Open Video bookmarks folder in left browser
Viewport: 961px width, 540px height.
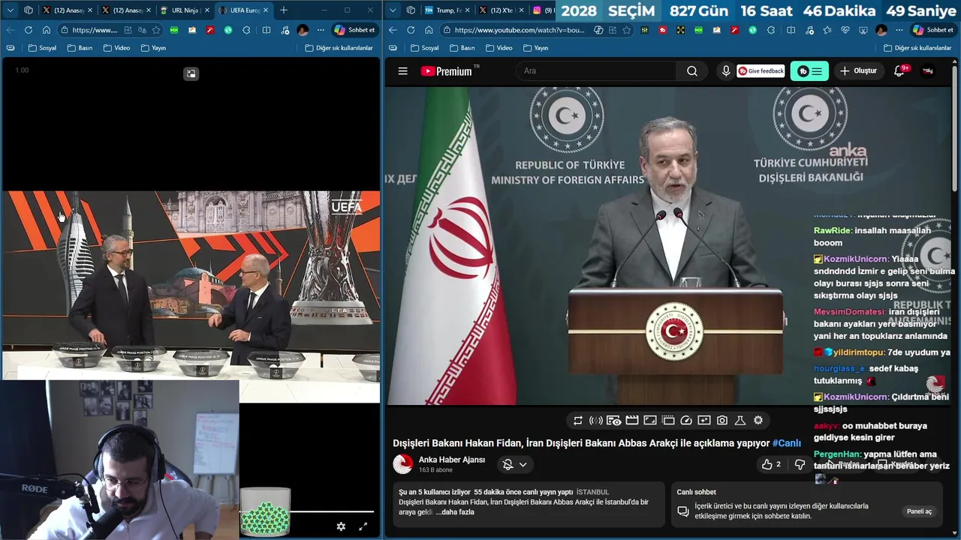click(116, 48)
